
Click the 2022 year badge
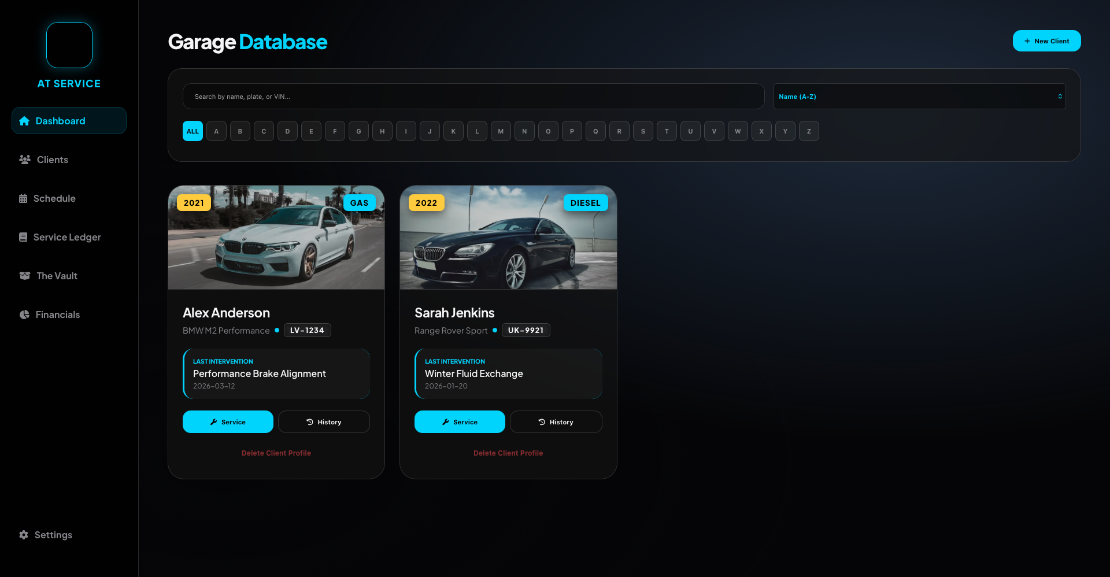click(x=426, y=203)
